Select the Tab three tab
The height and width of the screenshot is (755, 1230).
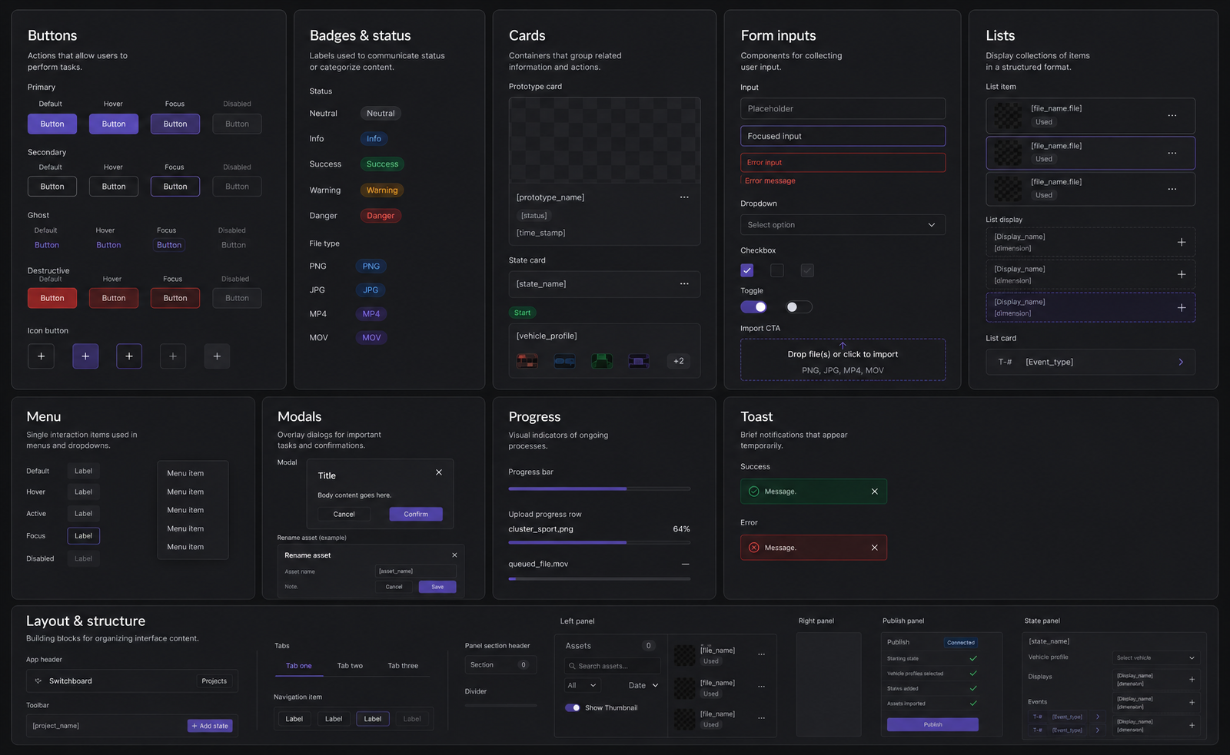pos(403,666)
